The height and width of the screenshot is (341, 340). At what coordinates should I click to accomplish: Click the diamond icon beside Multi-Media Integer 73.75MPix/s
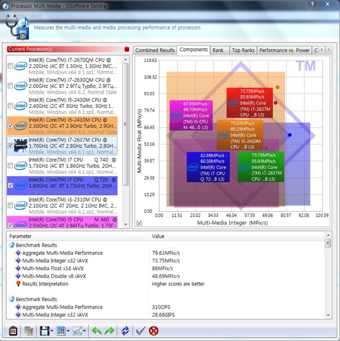(x=19, y=260)
